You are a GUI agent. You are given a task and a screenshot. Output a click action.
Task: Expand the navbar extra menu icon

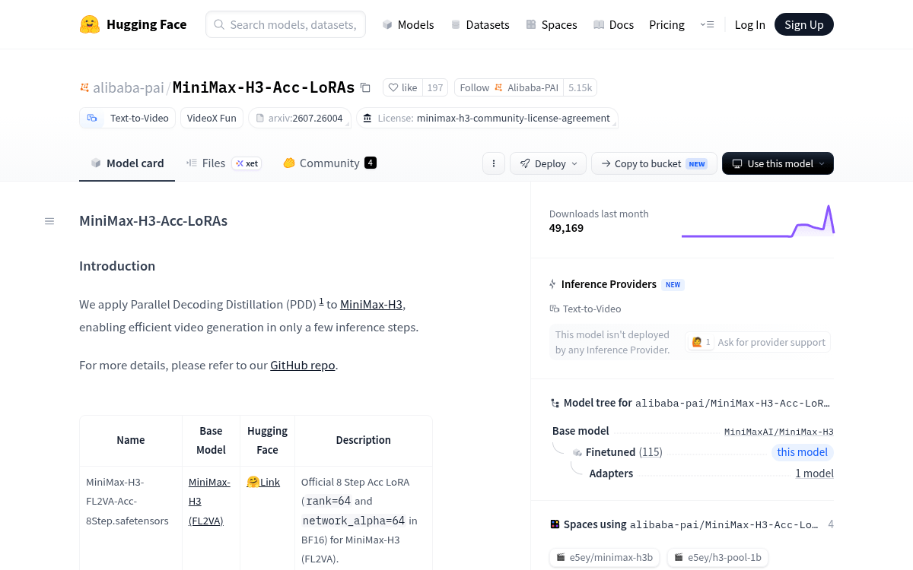point(707,24)
